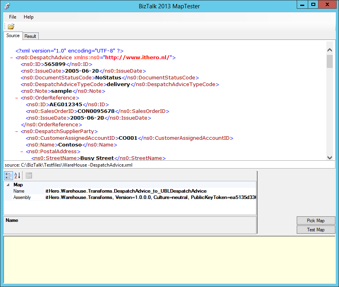
Task: Click the assembly value with Version=1.0.0.0
Action: (x=151, y=197)
